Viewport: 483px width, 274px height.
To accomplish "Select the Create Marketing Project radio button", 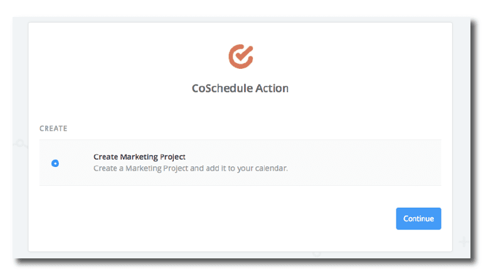I will [55, 163].
